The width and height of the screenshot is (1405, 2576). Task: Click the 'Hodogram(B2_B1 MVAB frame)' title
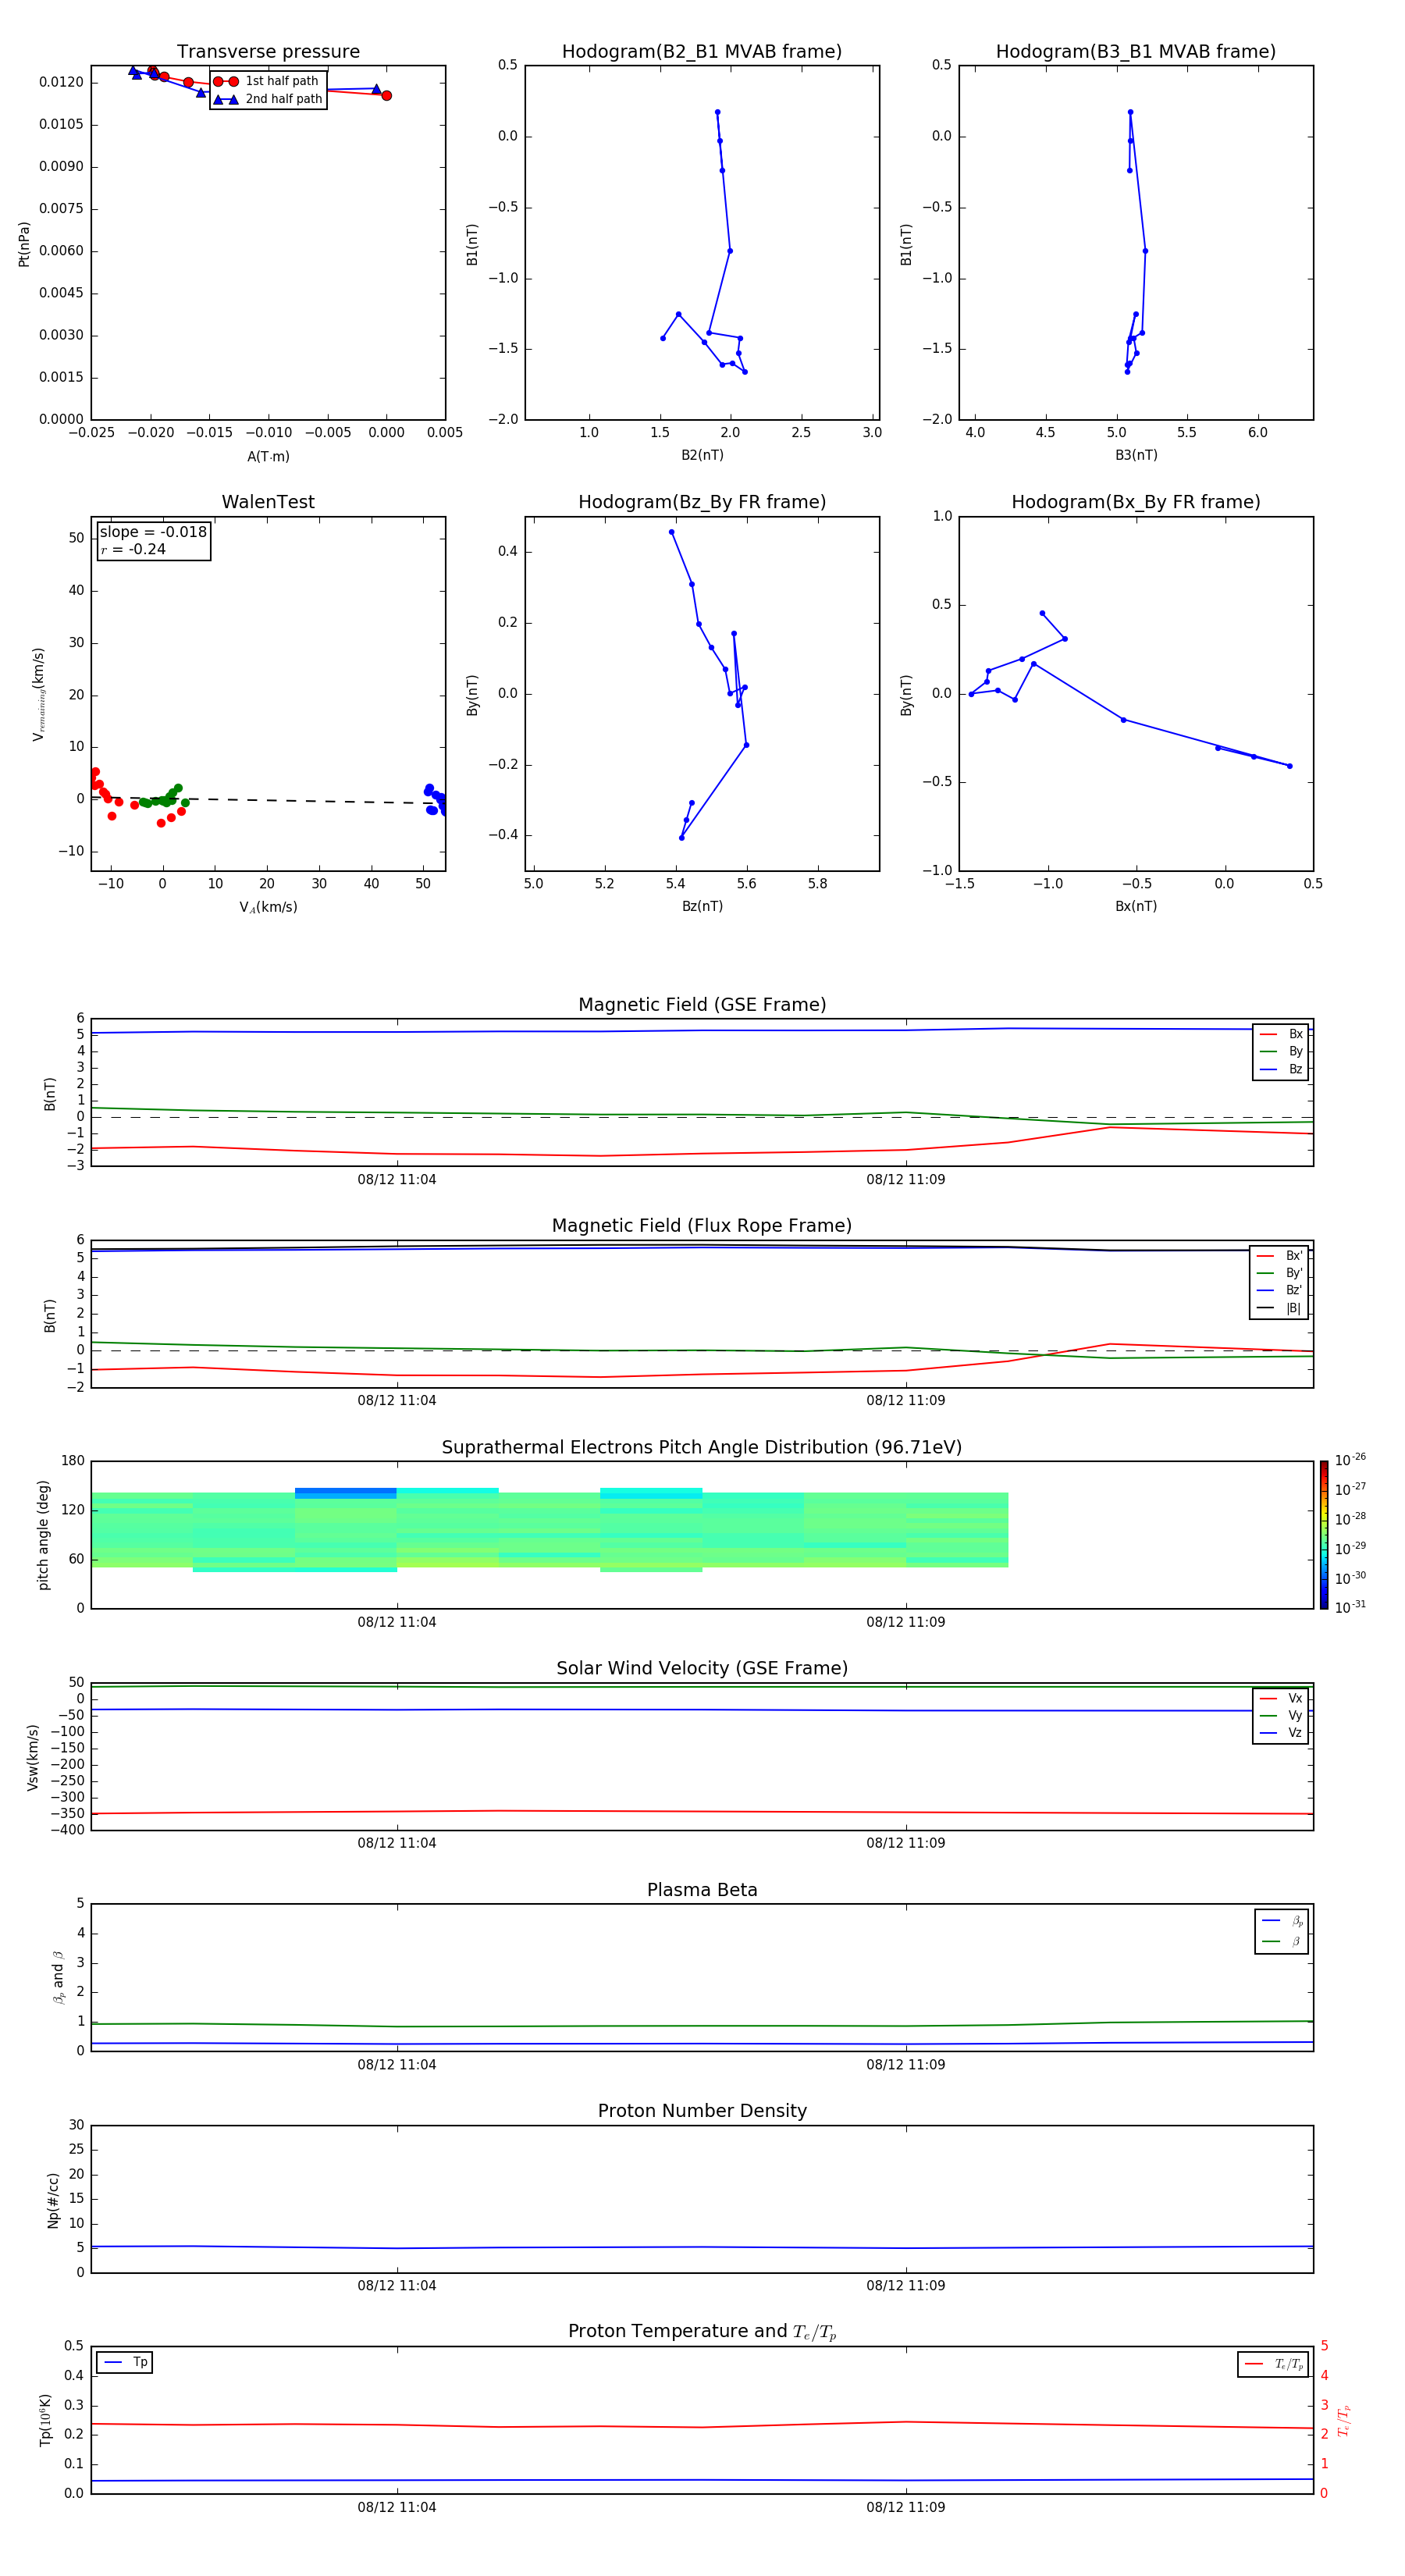[x=702, y=52]
